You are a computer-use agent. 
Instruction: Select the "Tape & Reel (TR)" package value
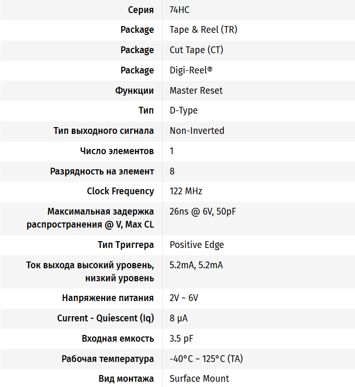pyautogui.click(x=203, y=30)
